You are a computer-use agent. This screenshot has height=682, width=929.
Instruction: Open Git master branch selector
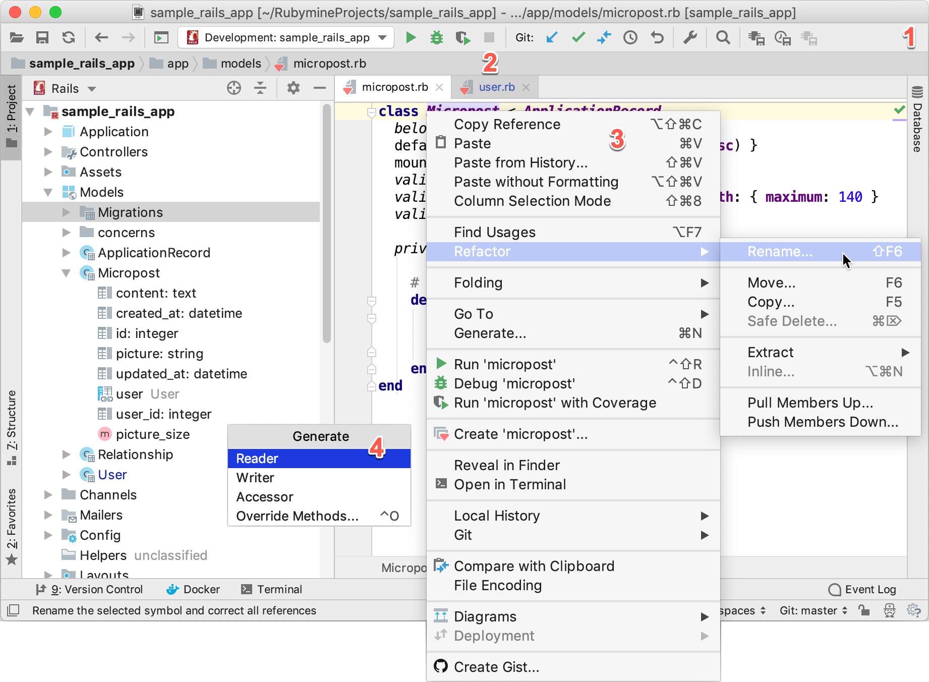(814, 610)
